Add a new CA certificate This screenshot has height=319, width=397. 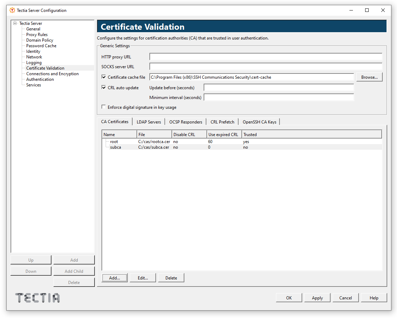115,278
